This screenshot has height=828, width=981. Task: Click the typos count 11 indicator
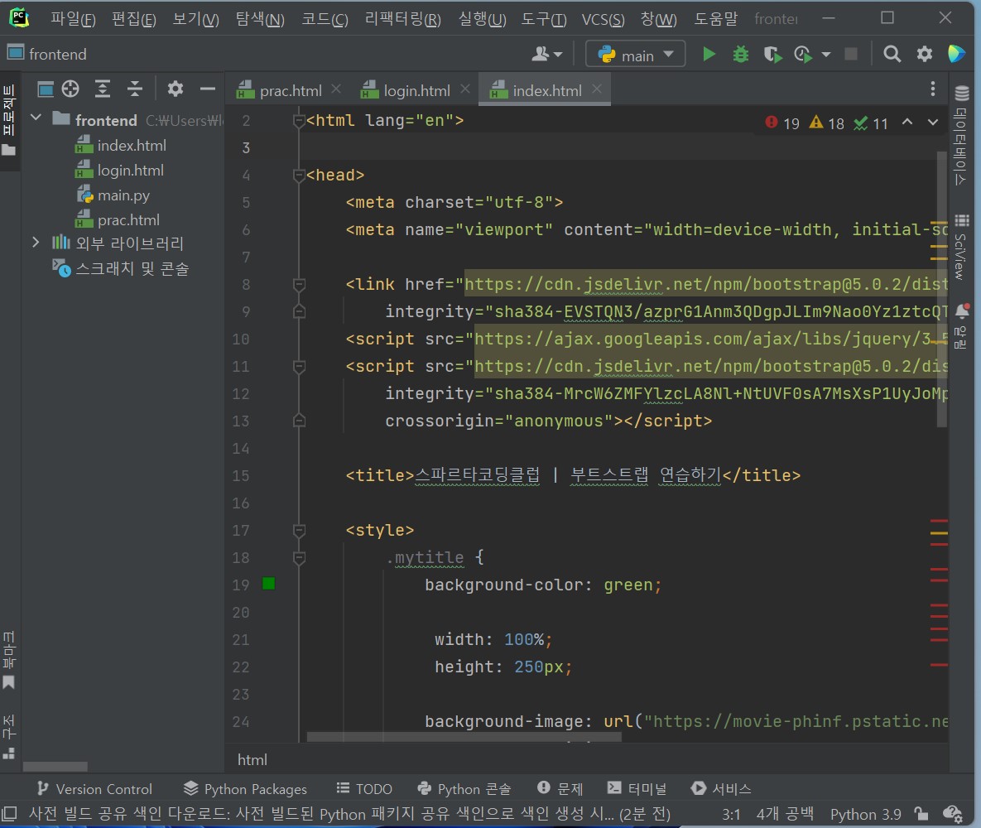(871, 123)
